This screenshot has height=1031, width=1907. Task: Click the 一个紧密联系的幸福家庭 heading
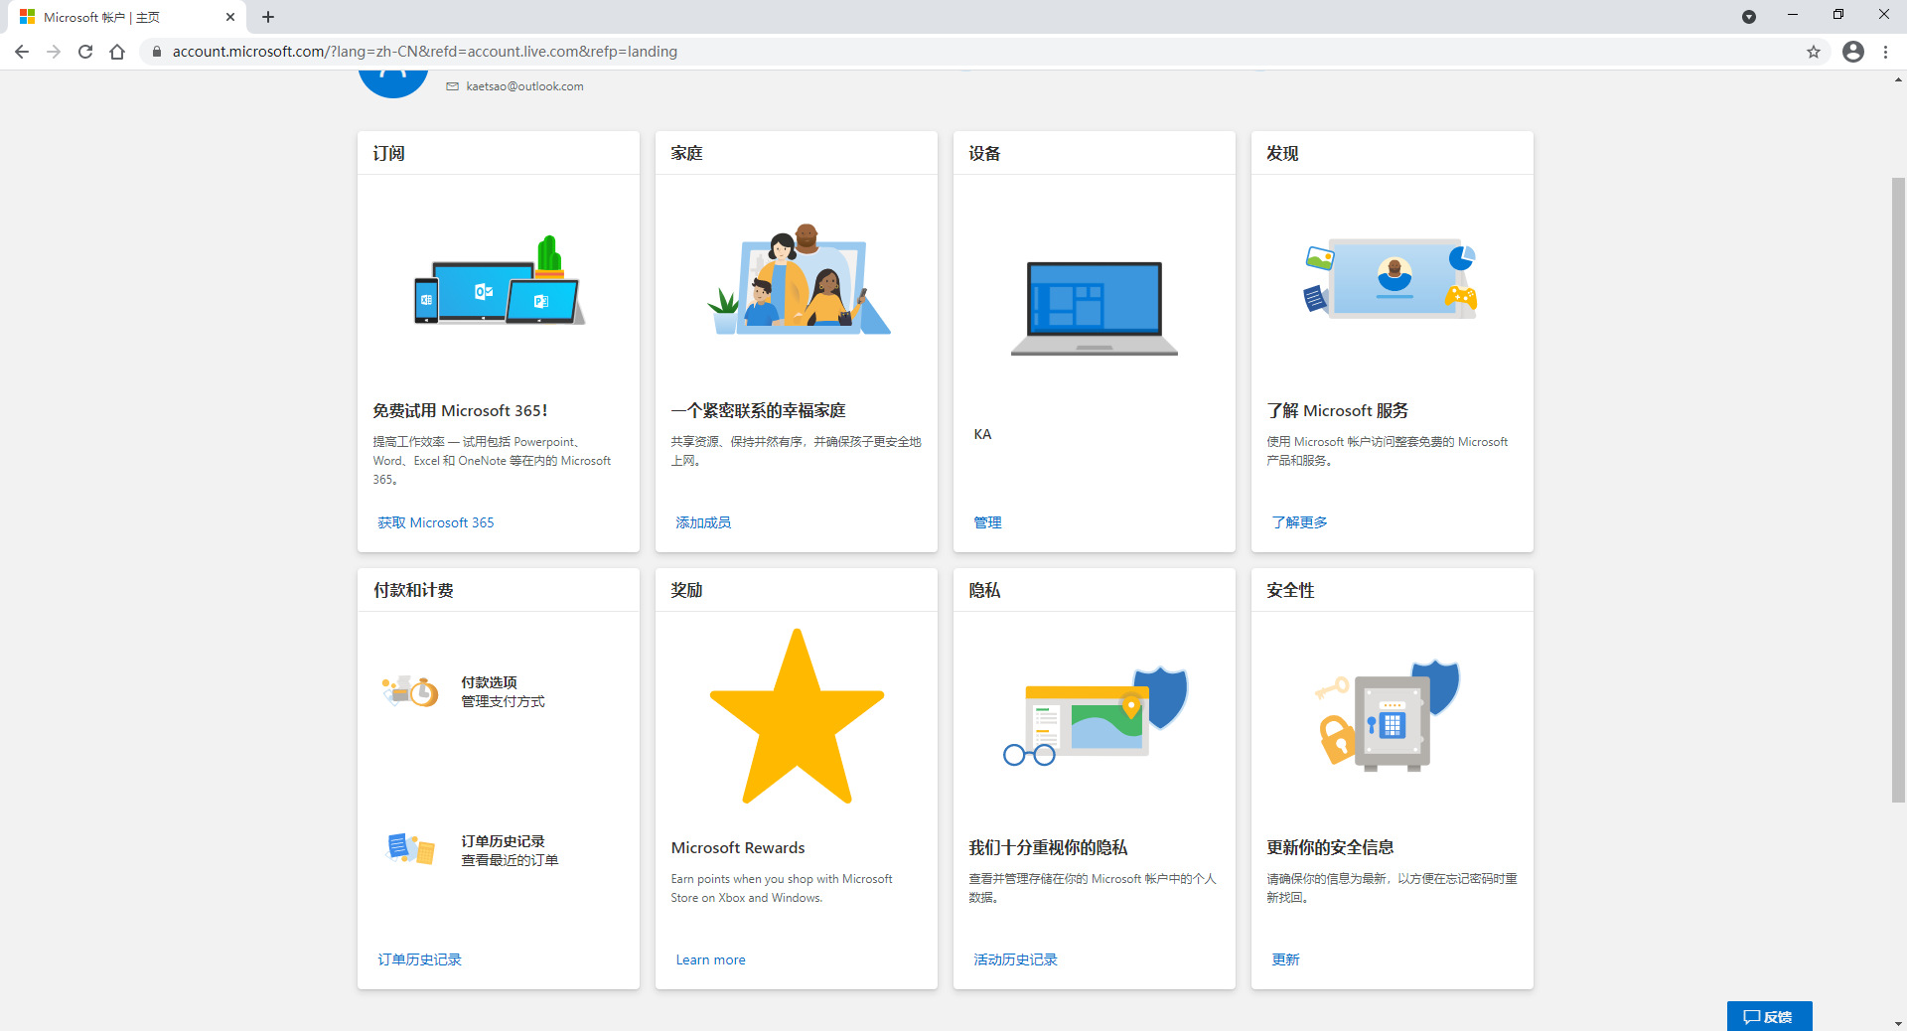click(x=758, y=410)
